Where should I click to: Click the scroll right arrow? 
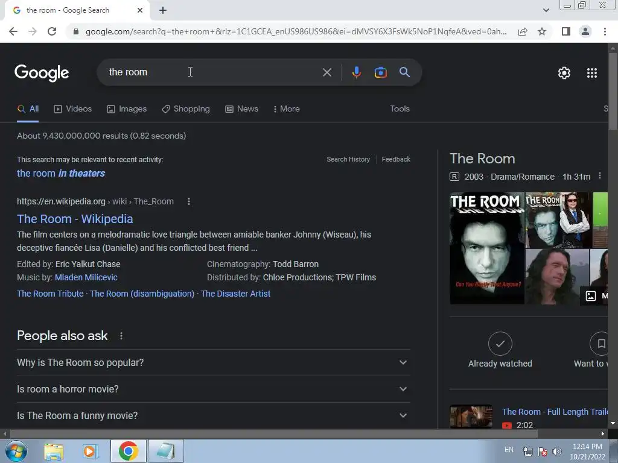pos(603,434)
